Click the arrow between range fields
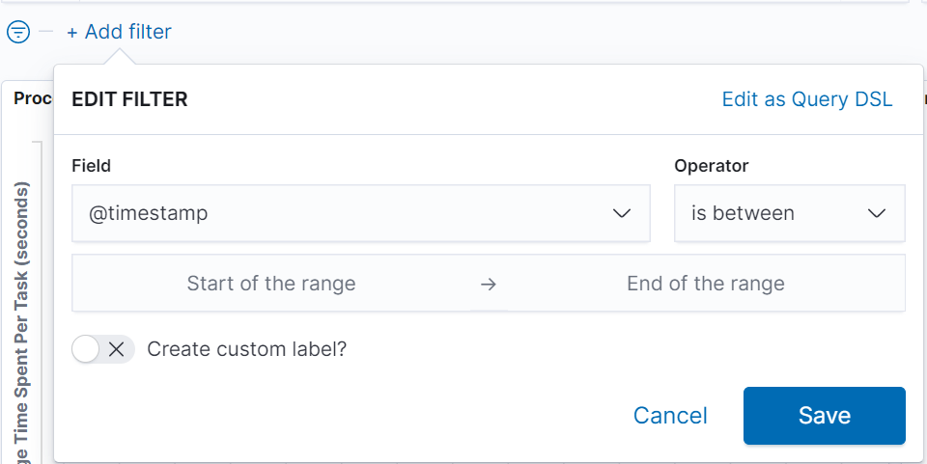The width and height of the screenshot is (927, 464). (x=489, y=285)
